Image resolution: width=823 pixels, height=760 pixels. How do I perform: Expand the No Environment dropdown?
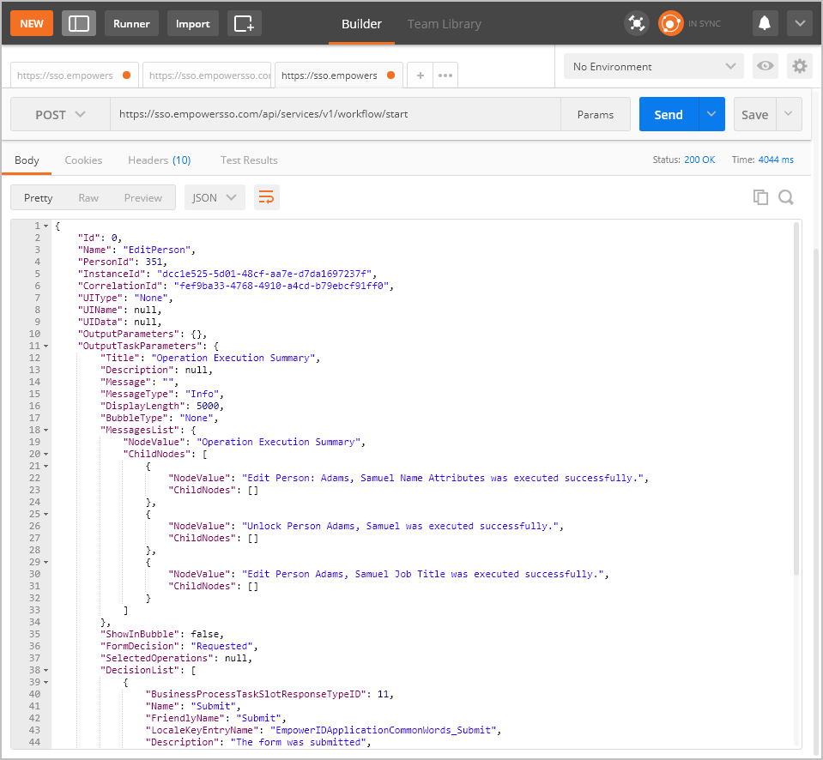click(x=654, y=66)
